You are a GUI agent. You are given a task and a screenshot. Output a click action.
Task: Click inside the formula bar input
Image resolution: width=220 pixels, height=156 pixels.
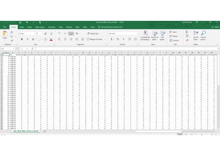click(126, 49)
